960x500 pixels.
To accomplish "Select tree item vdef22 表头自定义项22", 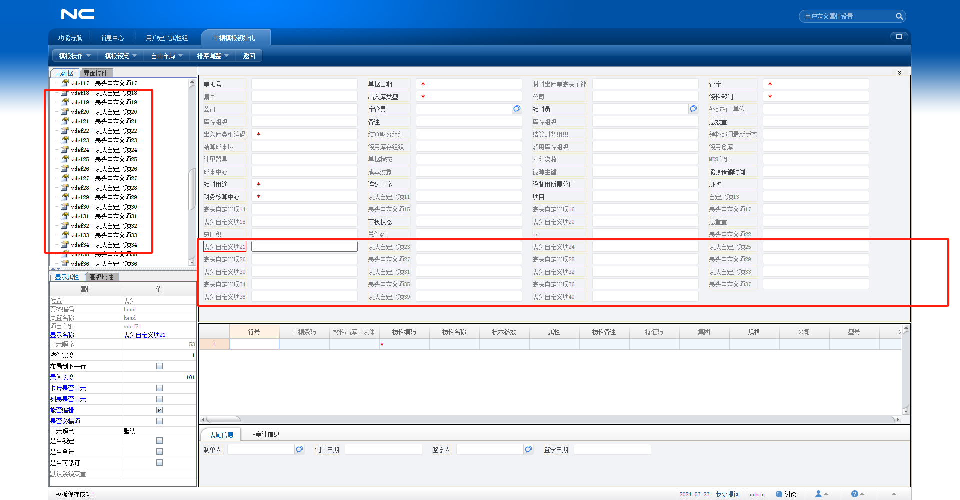I will (104, 131).
